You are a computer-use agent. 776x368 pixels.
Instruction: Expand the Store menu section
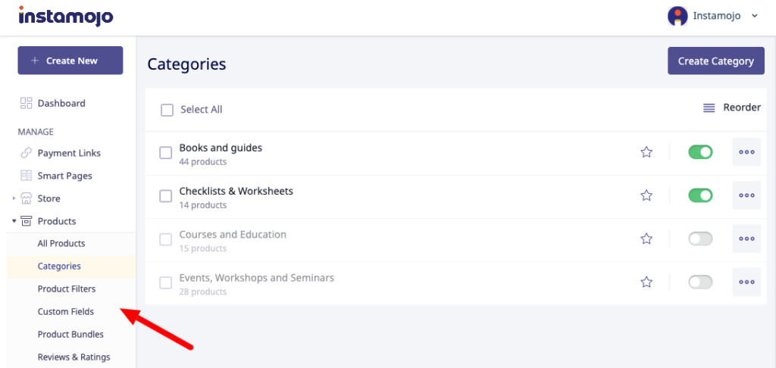[x=14, y=198]
